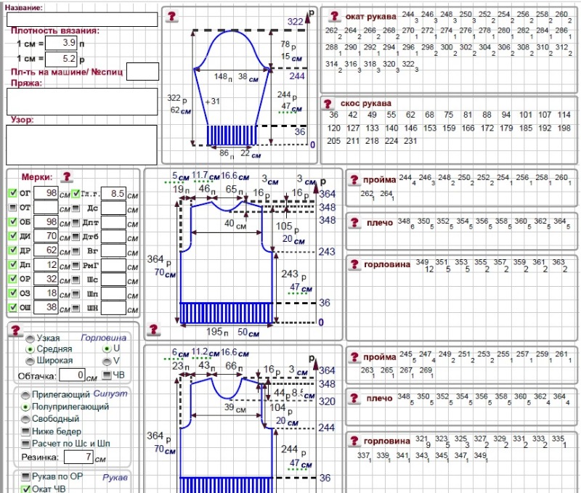Click the Обтачка input field
This screenshot has height=493, width=581.
coord(72,375)
